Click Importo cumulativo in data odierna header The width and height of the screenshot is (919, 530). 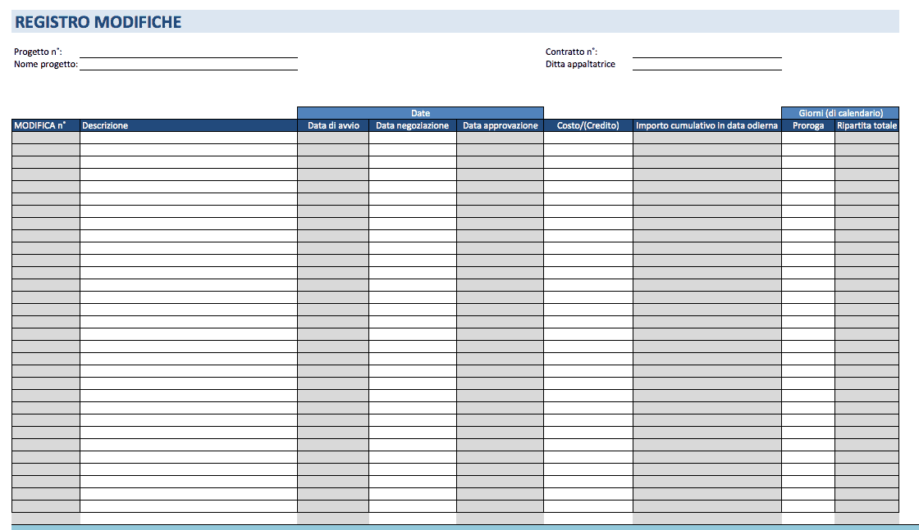tap(706, 125)
